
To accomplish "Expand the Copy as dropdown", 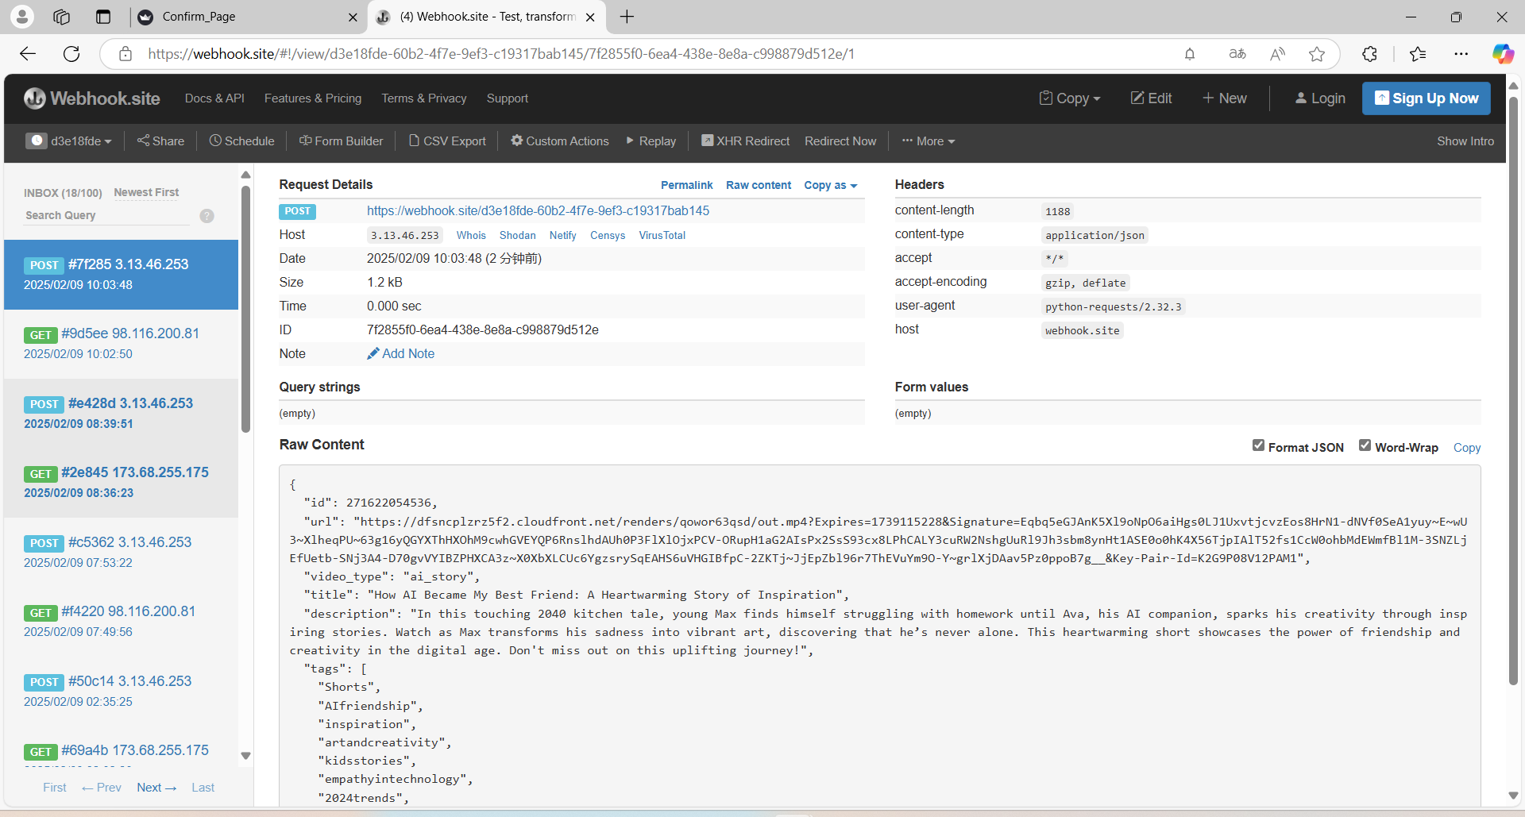I will [831, 185].
